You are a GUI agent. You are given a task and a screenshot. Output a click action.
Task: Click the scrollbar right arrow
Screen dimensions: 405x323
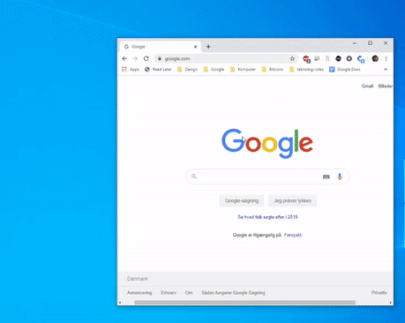tap(391, 303)
